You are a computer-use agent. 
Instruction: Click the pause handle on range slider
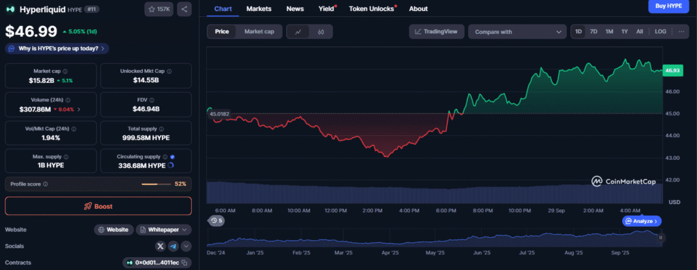pos(660,237)
